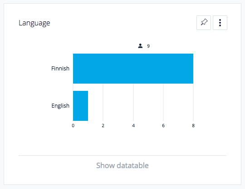
Task: Pin the Language chart
Action: click(x=204, y=23)
